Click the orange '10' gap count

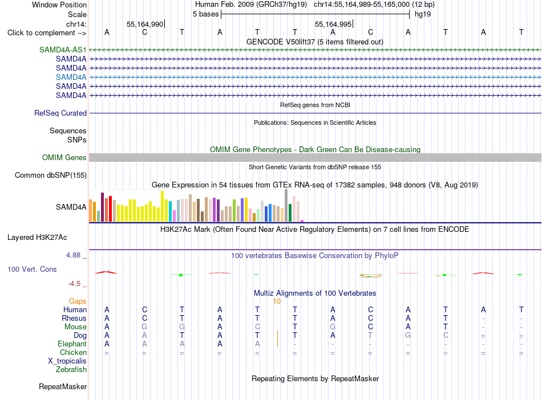pos(277,301)
